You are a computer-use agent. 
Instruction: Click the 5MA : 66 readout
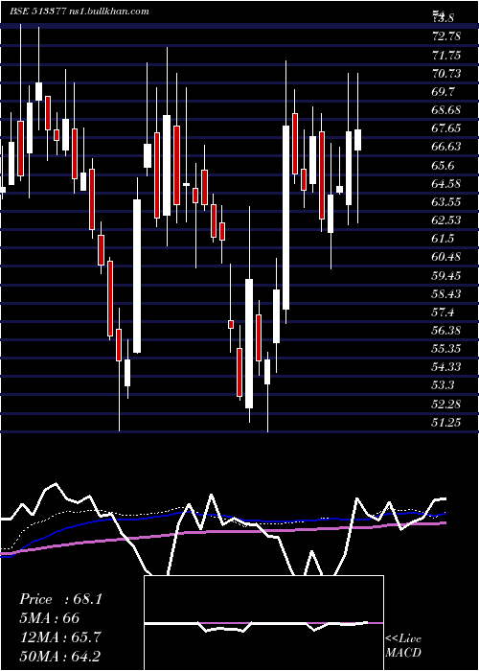[50, 617]
